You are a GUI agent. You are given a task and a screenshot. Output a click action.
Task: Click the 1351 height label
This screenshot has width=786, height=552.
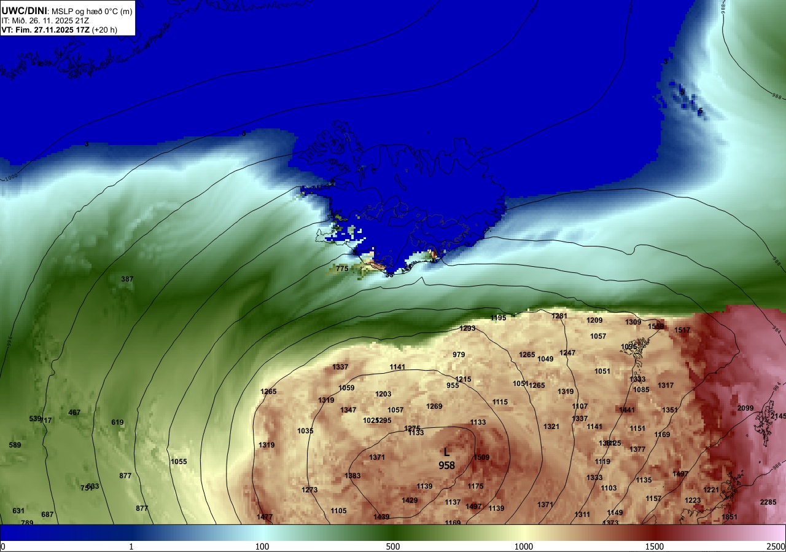670,410
